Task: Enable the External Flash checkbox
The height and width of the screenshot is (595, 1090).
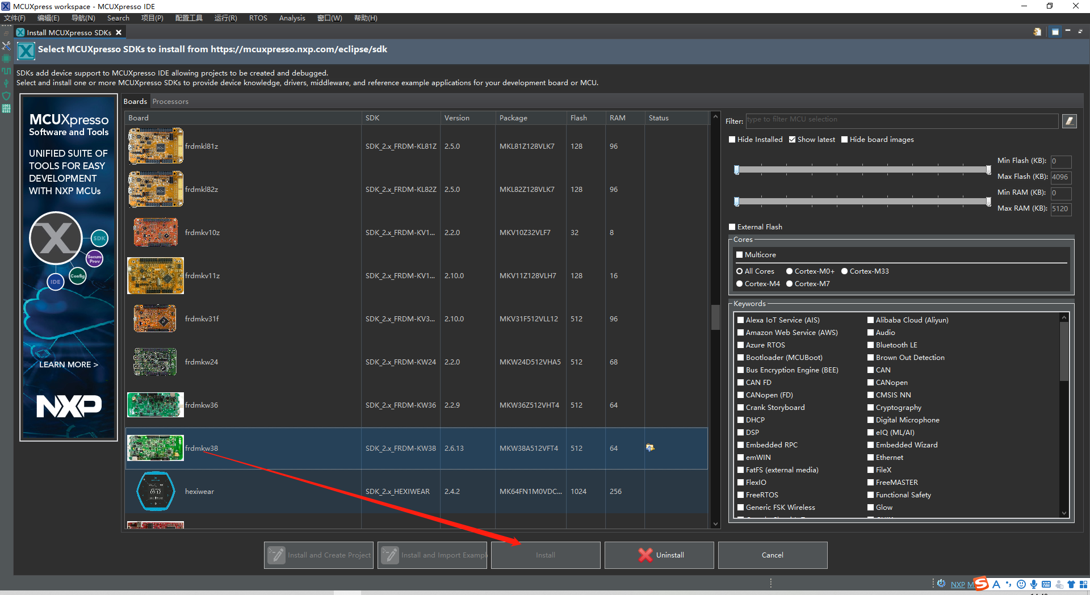Action: pyautogui.click(x=732, y=227)
